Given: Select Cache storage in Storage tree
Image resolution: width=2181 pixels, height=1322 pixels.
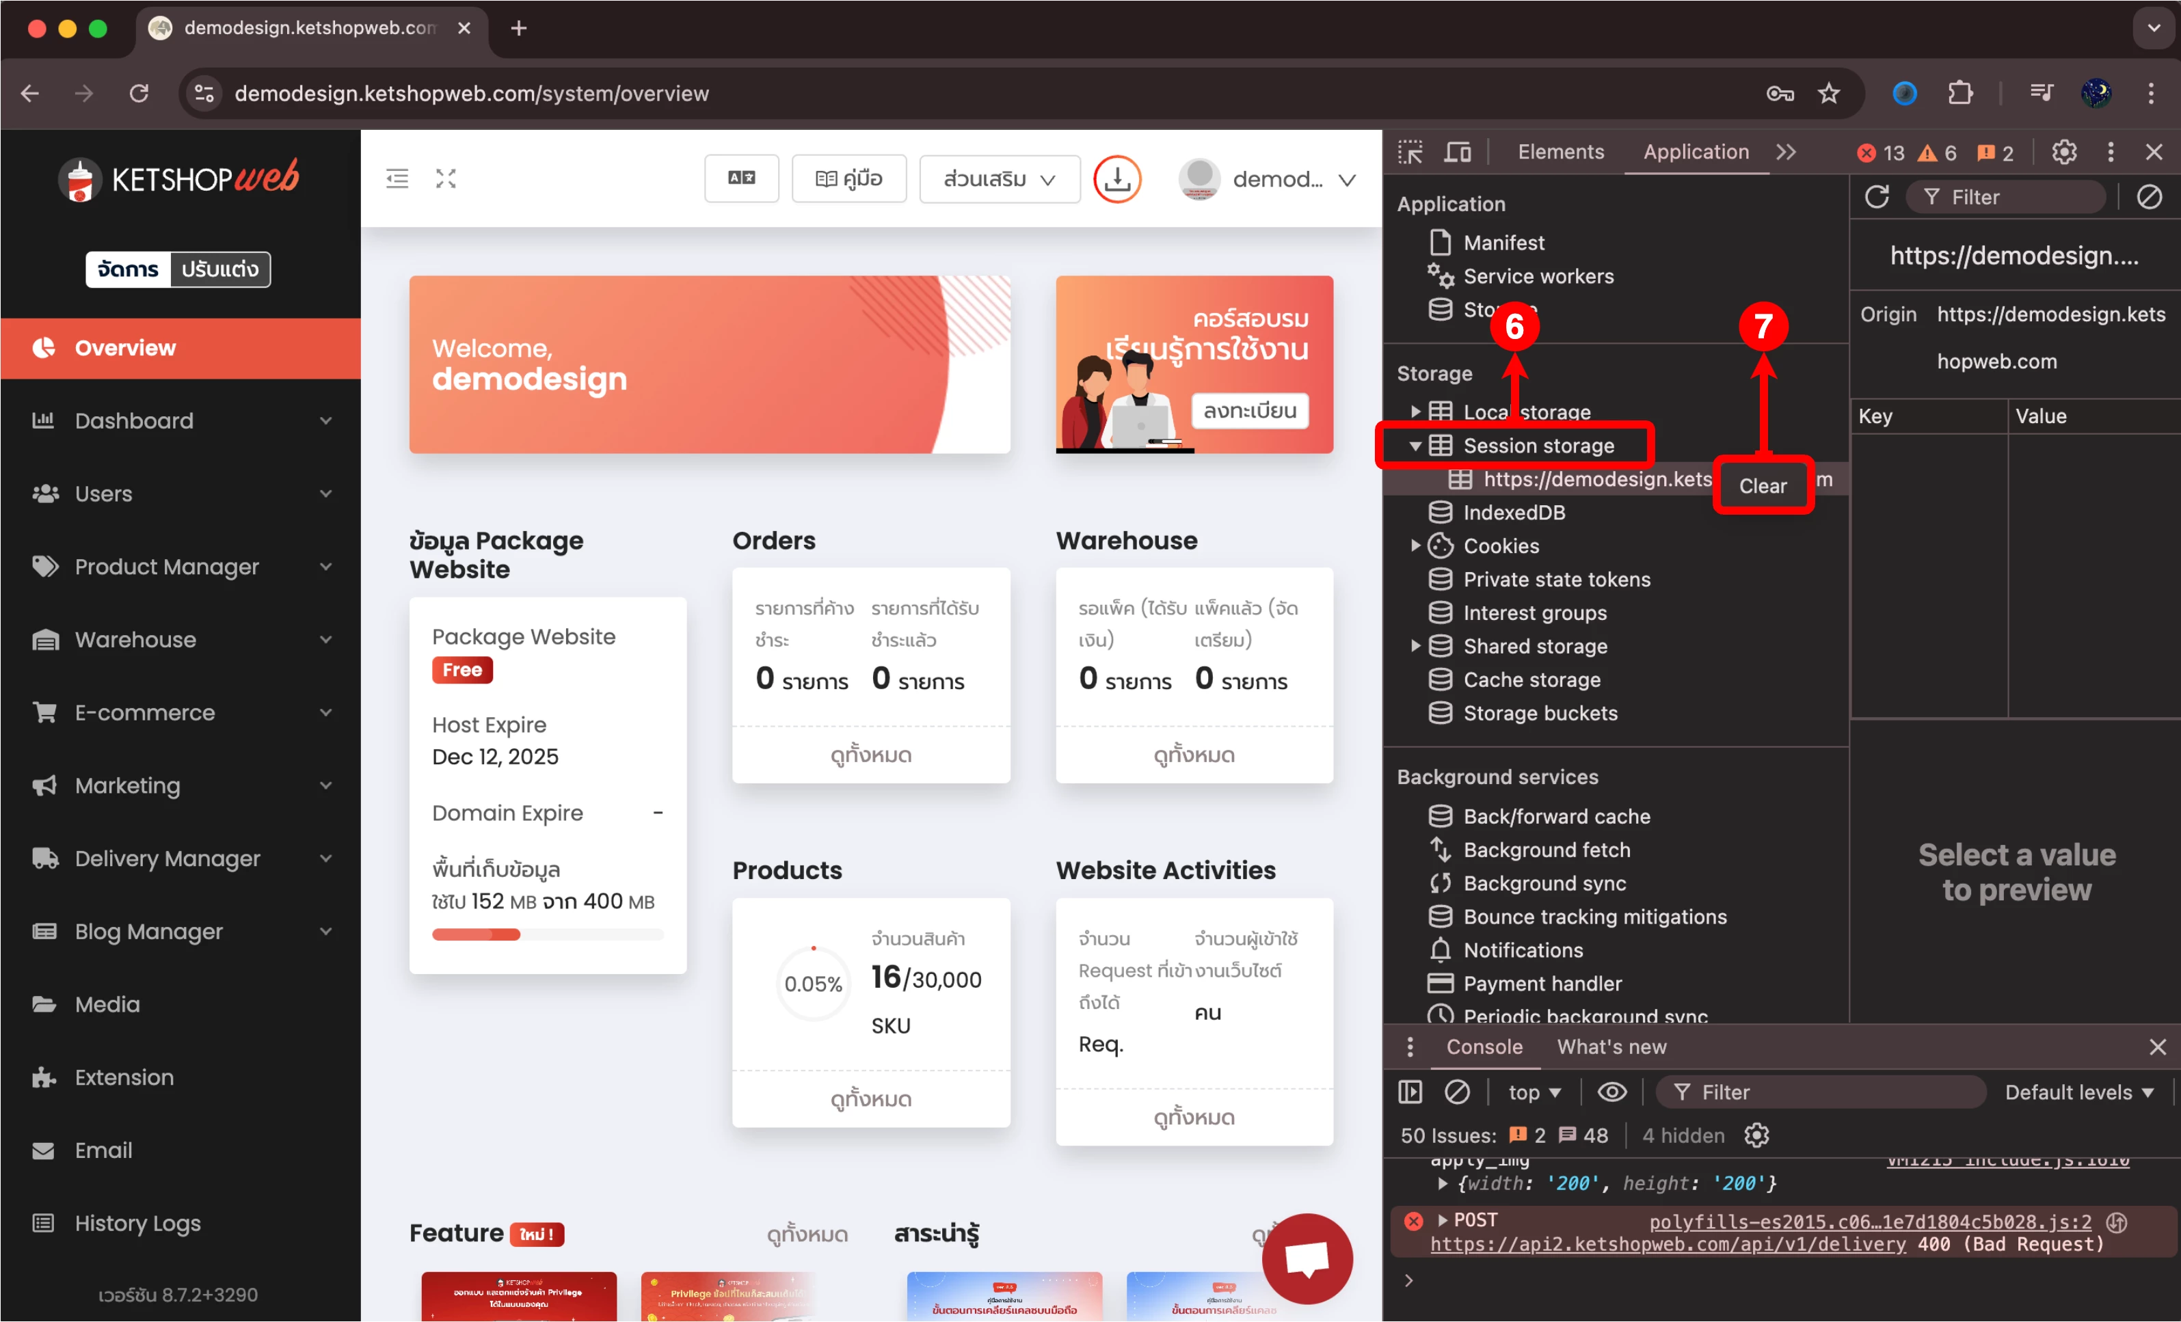Looking at the screenshot, I should pyautogui.click(x=1531, y=679).
